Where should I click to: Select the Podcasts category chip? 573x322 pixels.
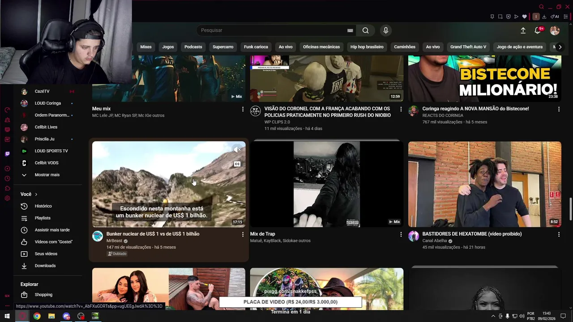pos(193,47)
